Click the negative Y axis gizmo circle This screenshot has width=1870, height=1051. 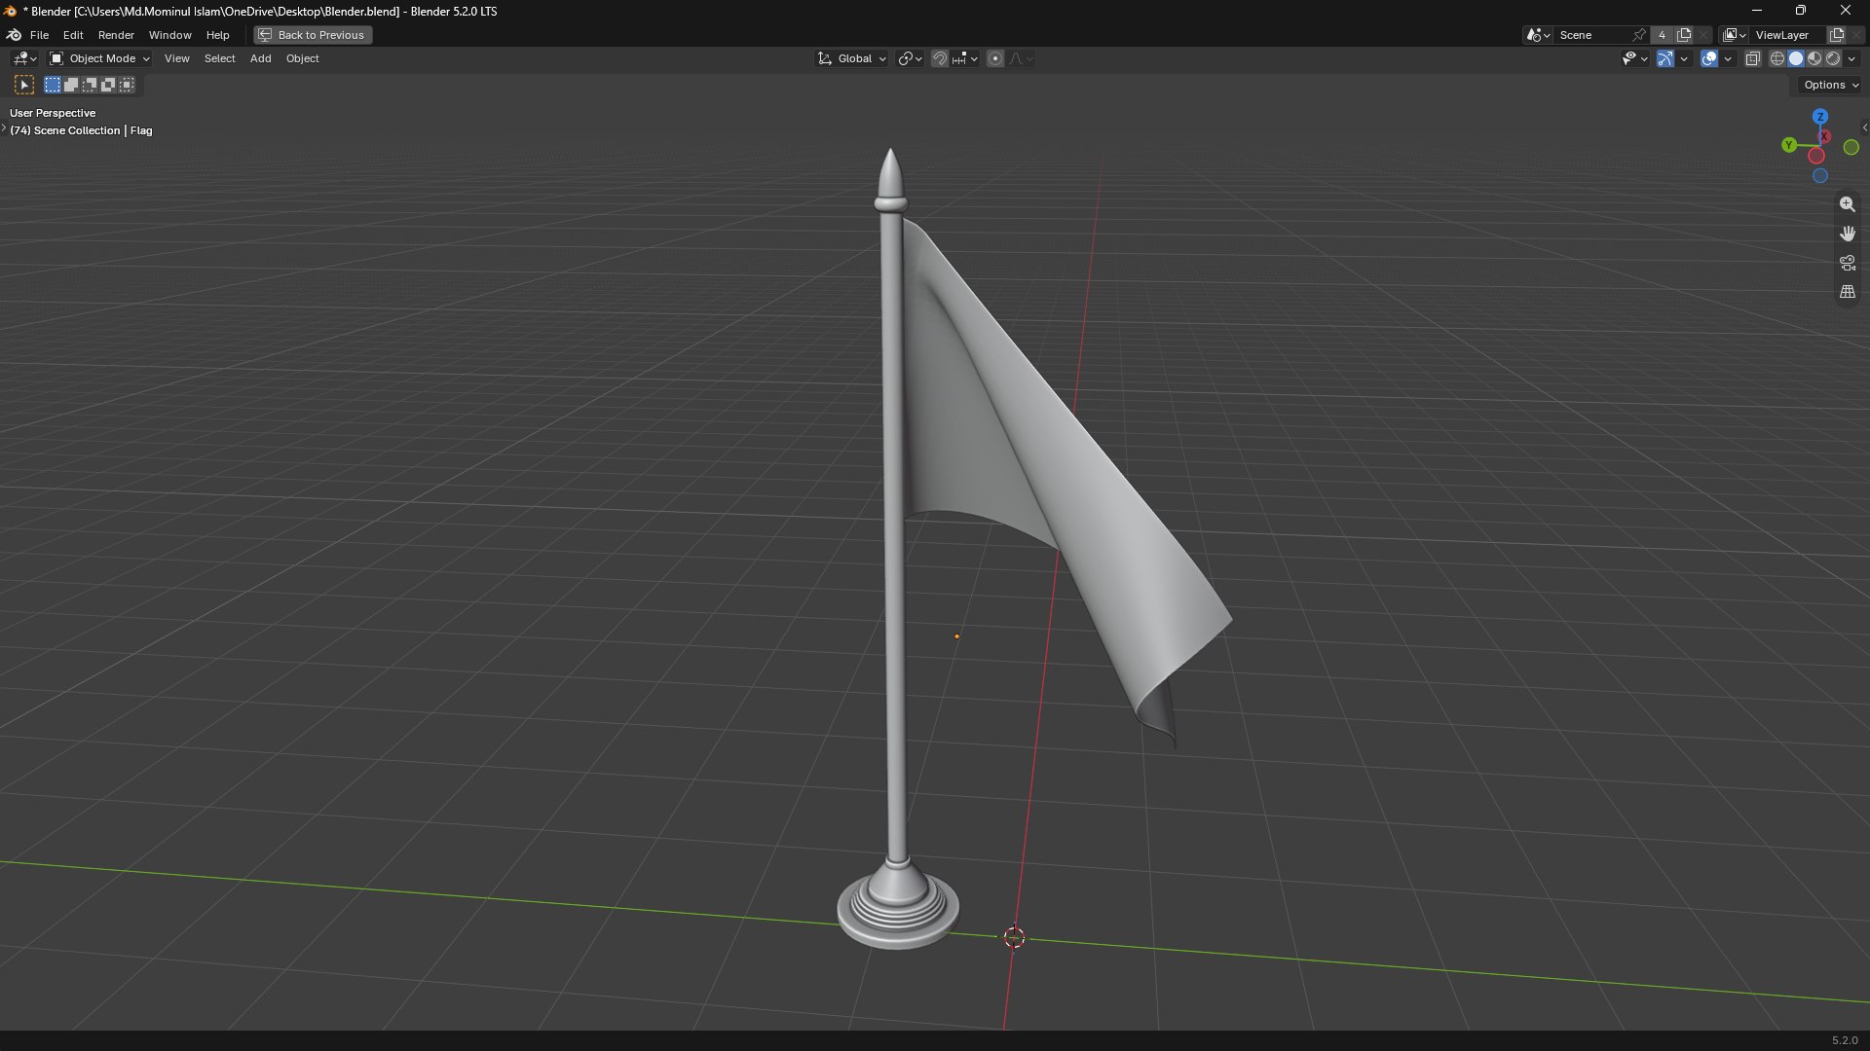(x=1851, y=147)
